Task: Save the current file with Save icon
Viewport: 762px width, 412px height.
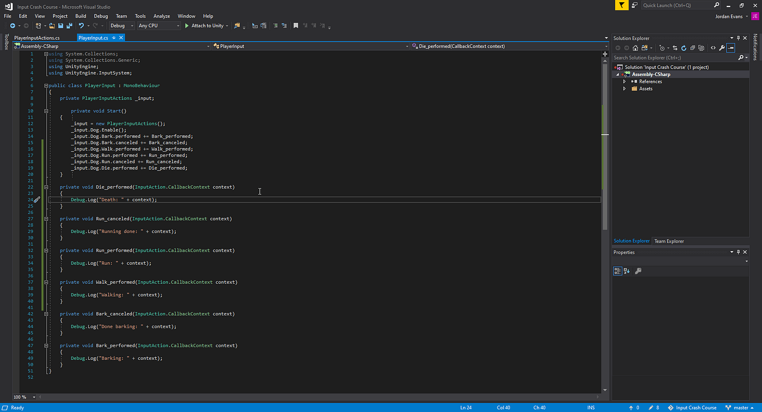Action: [60, 26]
